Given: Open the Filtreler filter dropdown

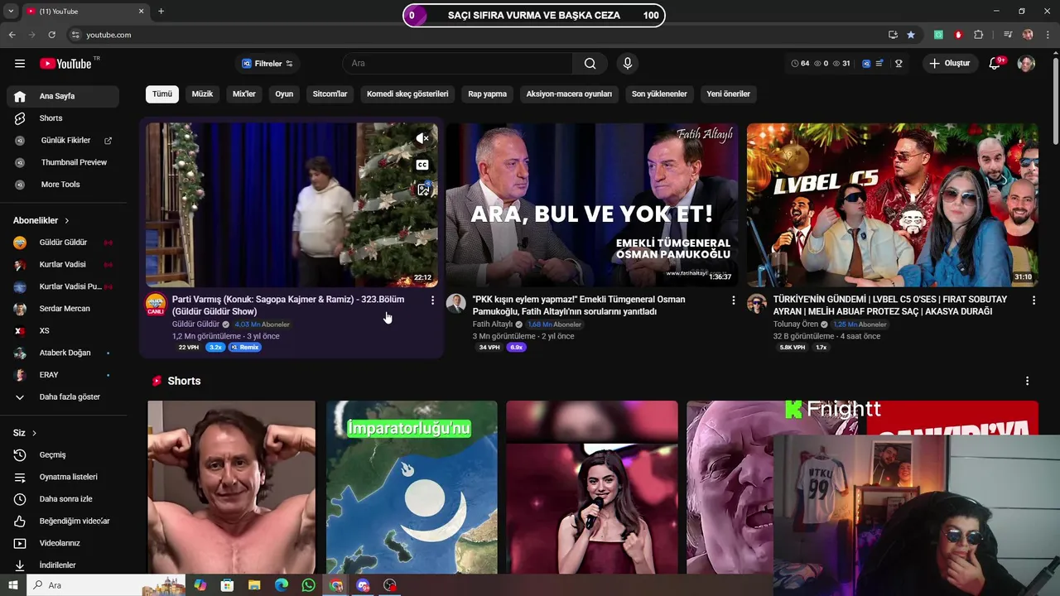Looking at the screenshot, I should tap(267, 64).
